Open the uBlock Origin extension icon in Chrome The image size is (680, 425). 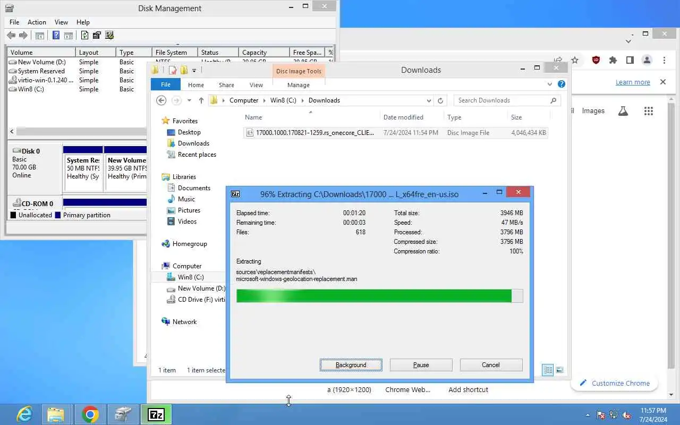(x=596, y=60)
